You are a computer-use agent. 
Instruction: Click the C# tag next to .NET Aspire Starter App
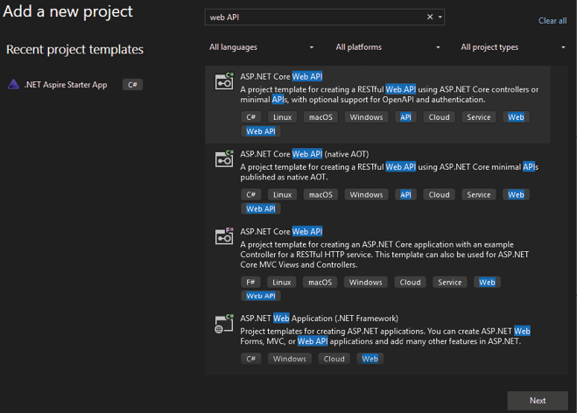(x=132, y=85)
